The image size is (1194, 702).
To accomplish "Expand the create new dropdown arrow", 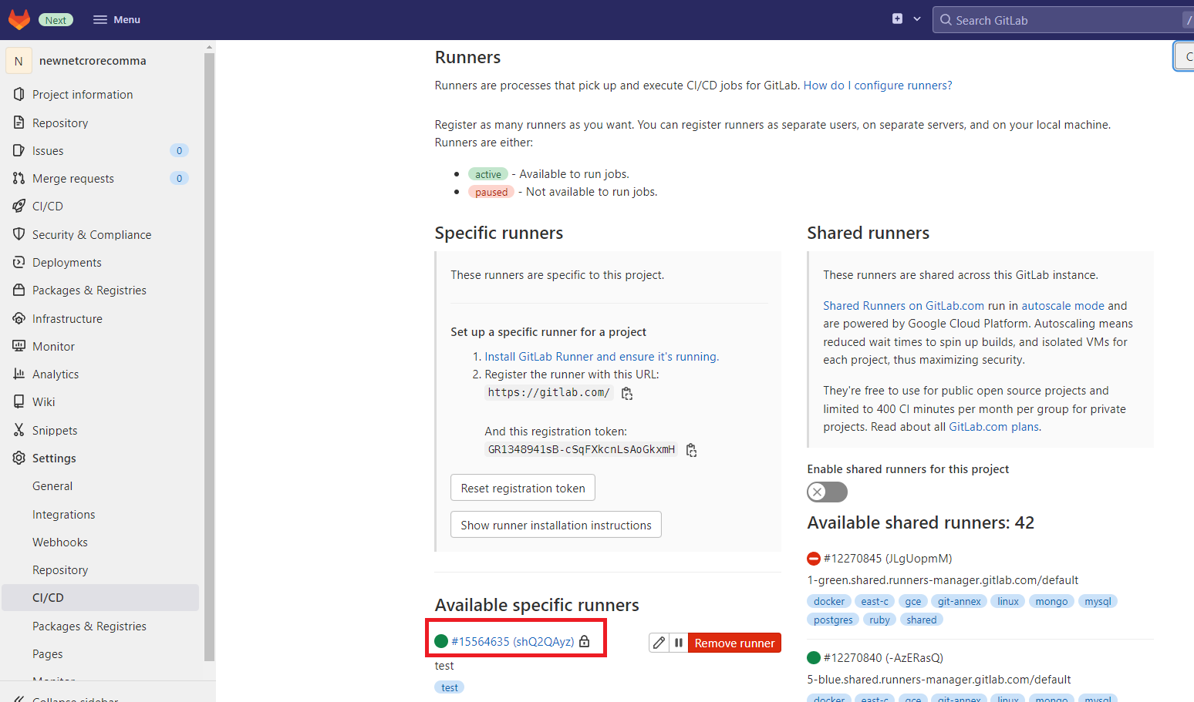I will point(917,19).
